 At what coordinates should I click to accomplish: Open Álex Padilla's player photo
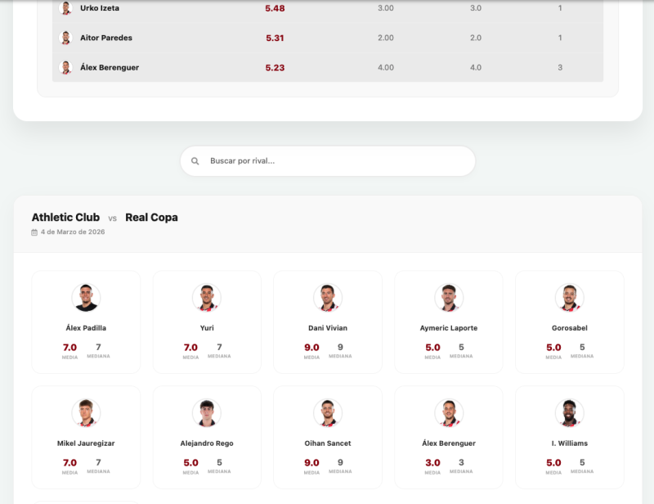pyautogui.click(x=86, y=298)
